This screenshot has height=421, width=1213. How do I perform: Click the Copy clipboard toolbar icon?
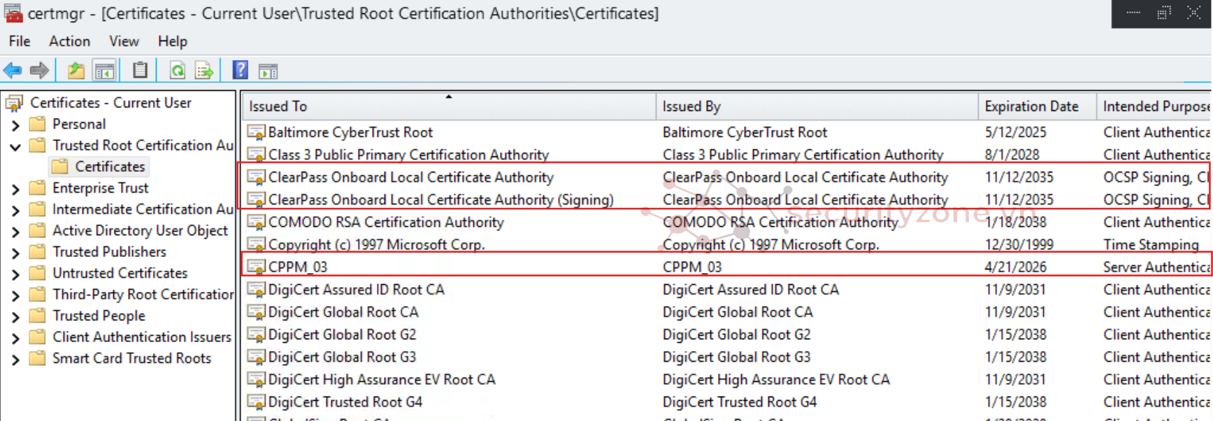tap(140, 71)
